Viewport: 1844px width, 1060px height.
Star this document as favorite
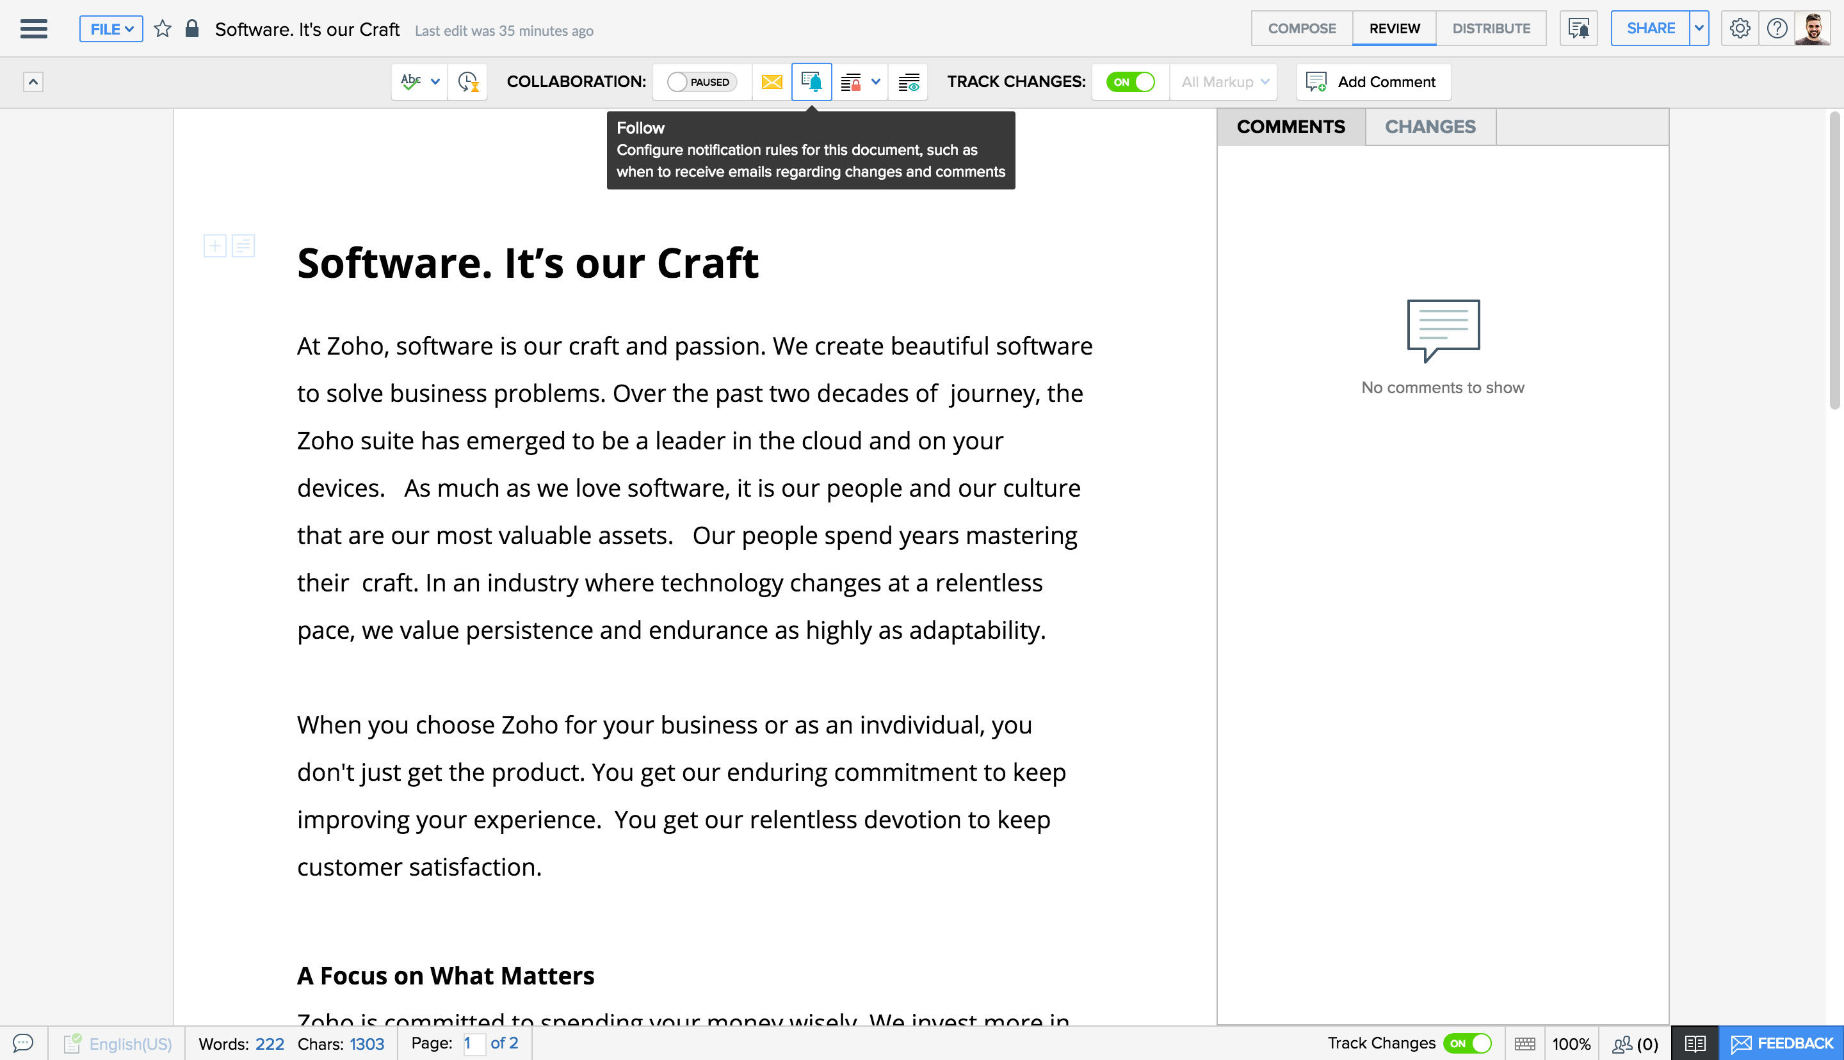[x=163, y=29]
